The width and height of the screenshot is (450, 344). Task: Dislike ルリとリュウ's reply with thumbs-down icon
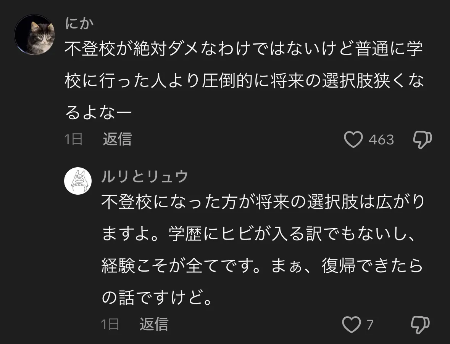click(420, 325)
